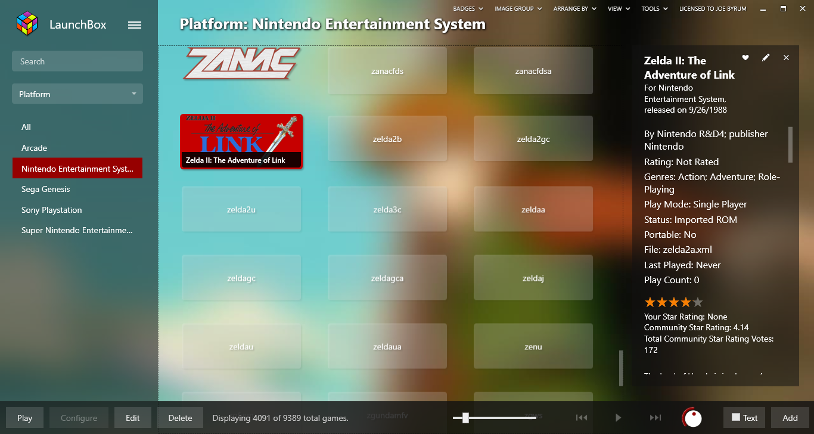This screenshot has width=814, height=434.
Task: Click the LaunchBox cube logo
Action: [27, 24]
